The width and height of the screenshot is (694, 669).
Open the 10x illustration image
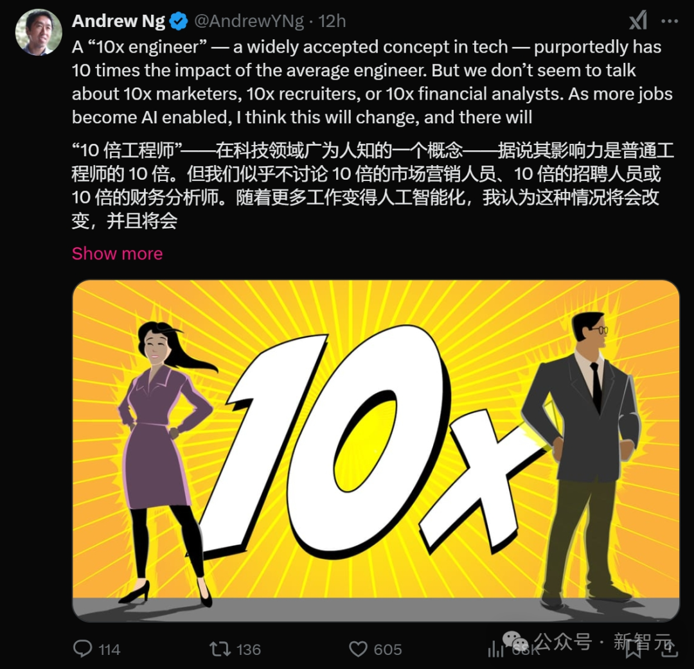376,451
